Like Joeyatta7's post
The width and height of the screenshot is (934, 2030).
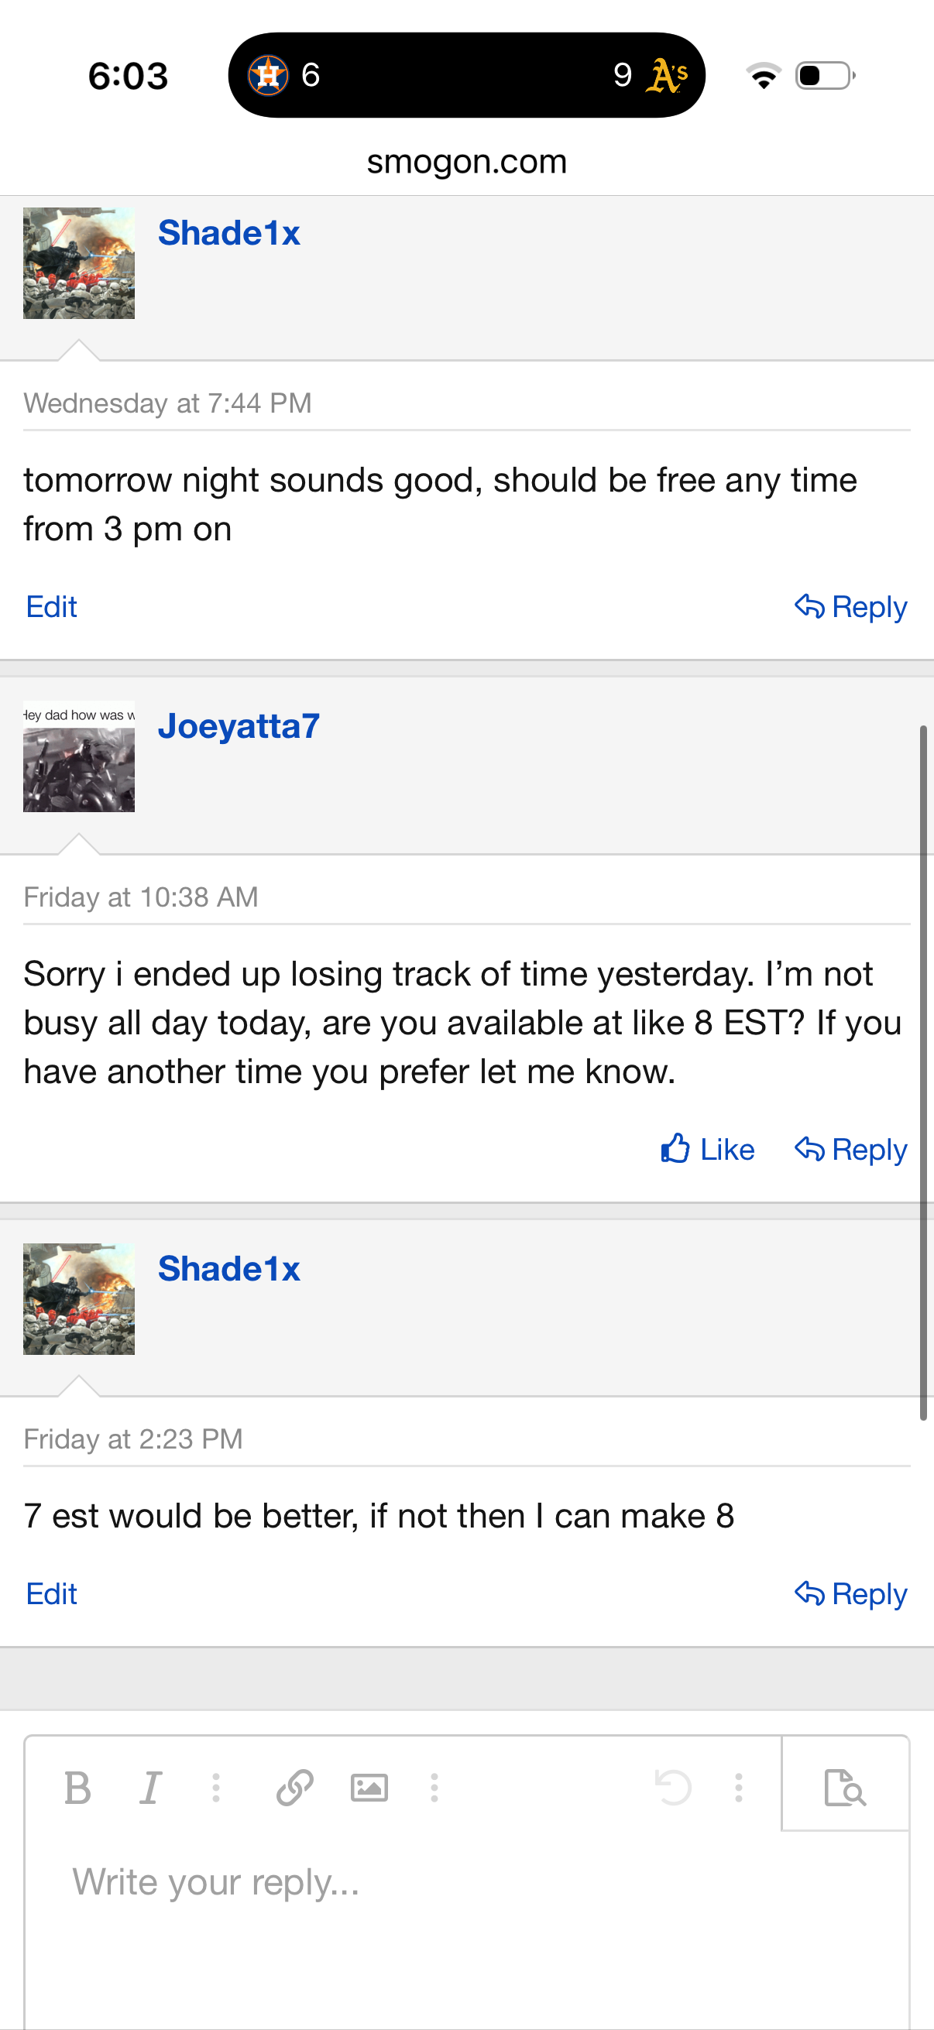(707, 1150)
